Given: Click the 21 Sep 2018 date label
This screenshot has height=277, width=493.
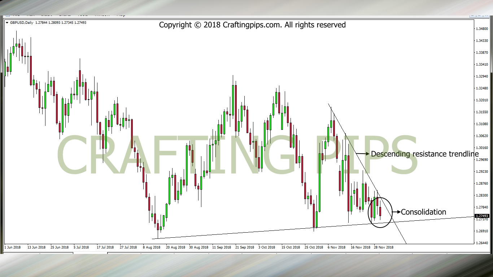Looking at the screenshot, I should click(x=244, y=247).
